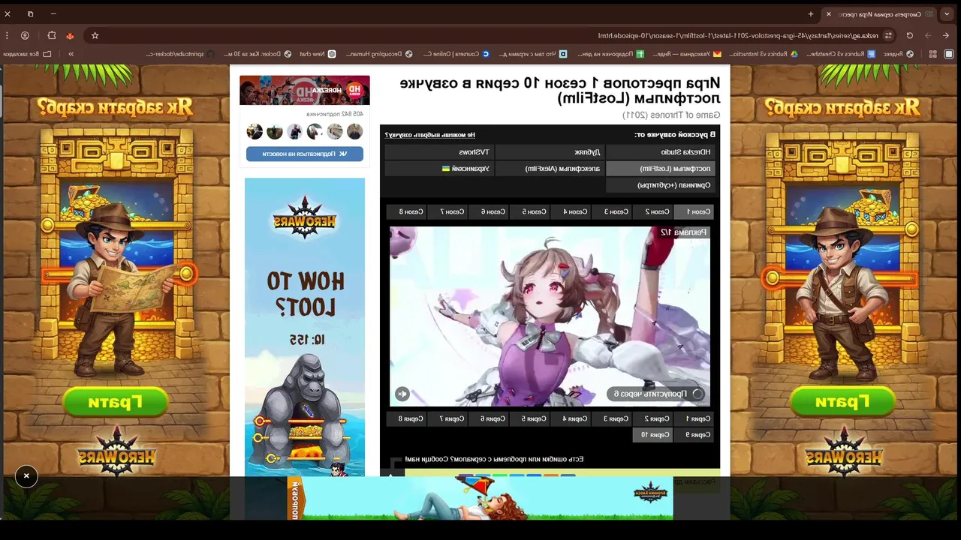961x540 pixels.
Task: Switch to the Сезон 4 tab
Action: pyautogui.click(x=571, y=211)
